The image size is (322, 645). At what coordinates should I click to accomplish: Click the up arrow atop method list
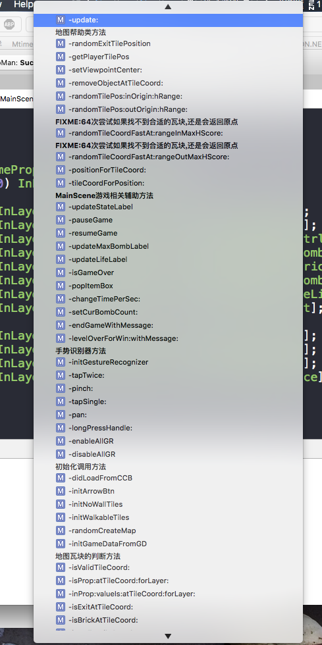pyautogui.click(x=168, y=7)
